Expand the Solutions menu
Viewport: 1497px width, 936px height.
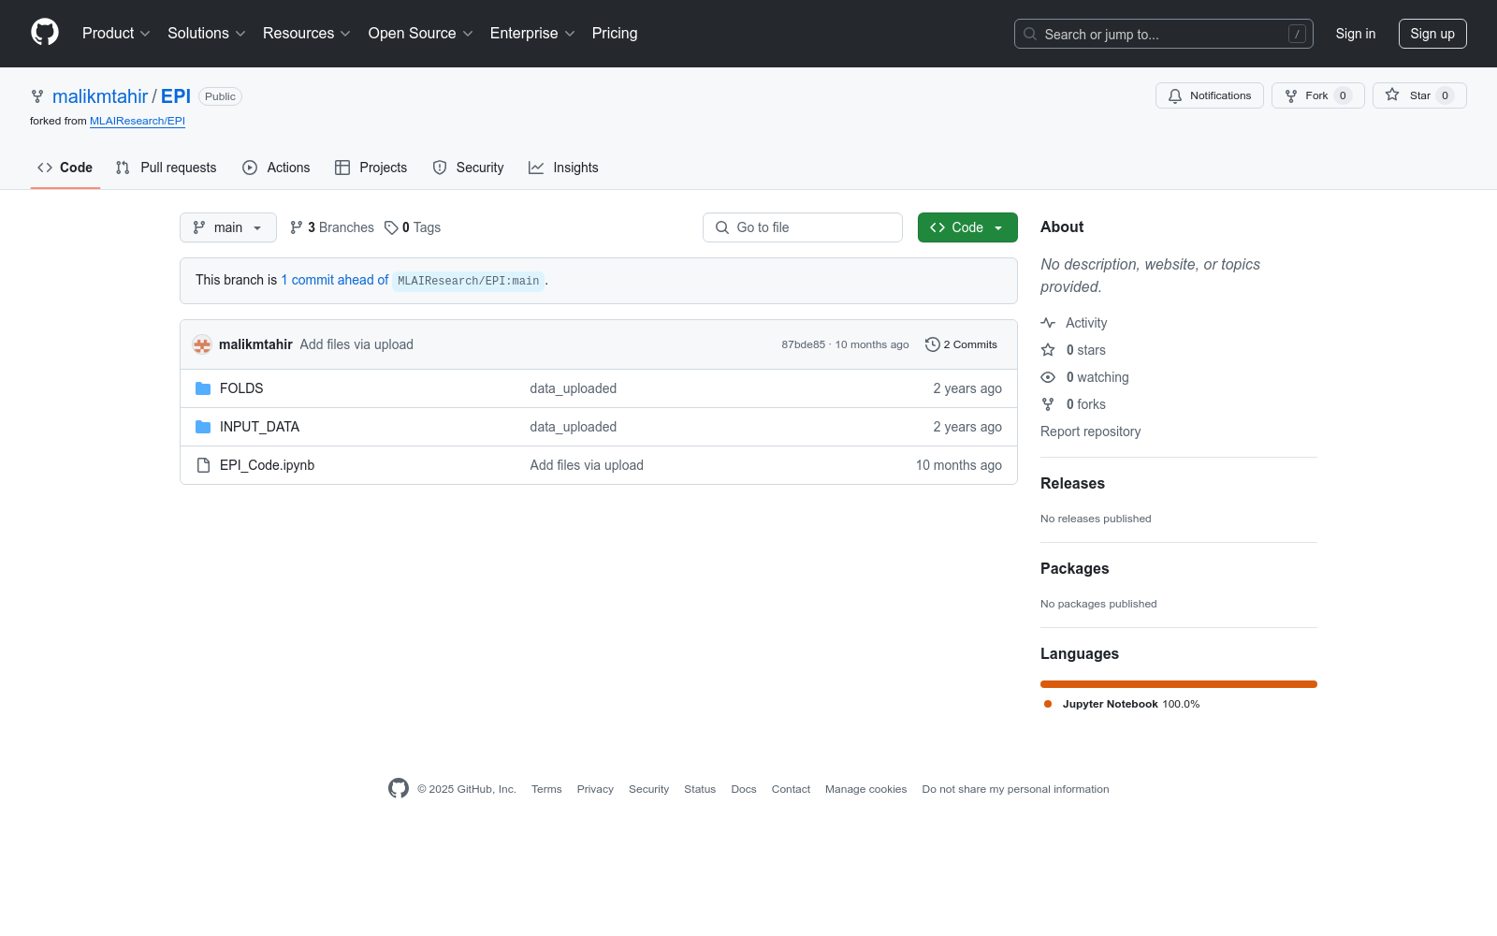(207, 34)
